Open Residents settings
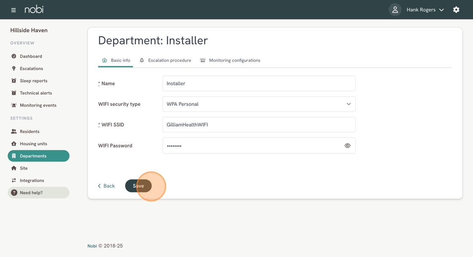Image resolution: width=473 pixels, height=257 pixels. 30,131
